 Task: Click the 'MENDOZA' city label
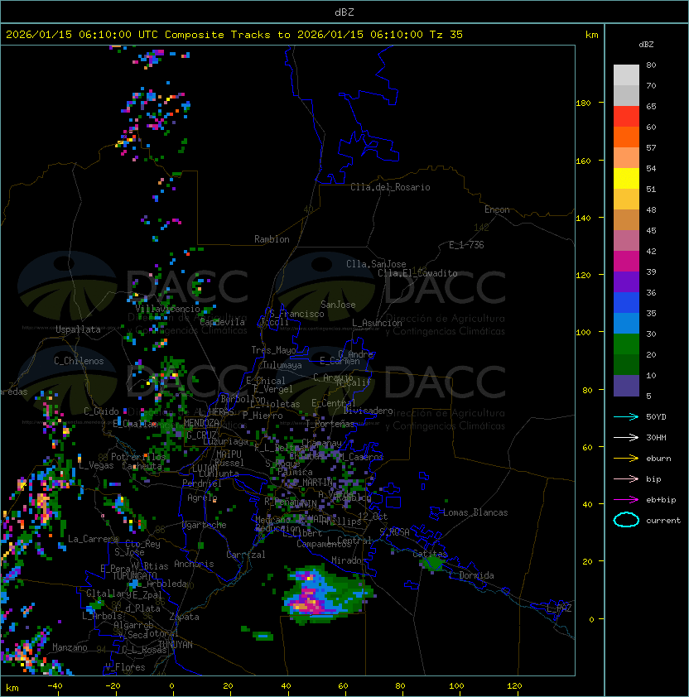point(201,423)
